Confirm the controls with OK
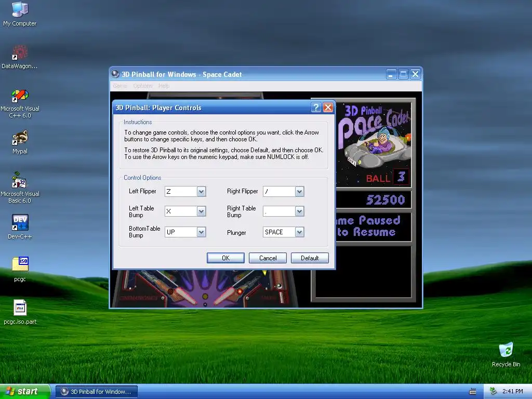 (225, 258)
